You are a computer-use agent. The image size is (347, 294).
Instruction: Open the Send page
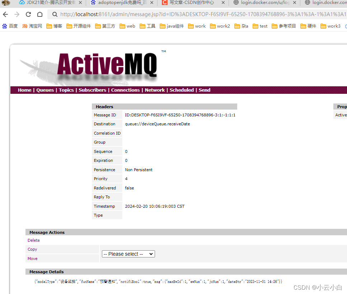[205, 90]
